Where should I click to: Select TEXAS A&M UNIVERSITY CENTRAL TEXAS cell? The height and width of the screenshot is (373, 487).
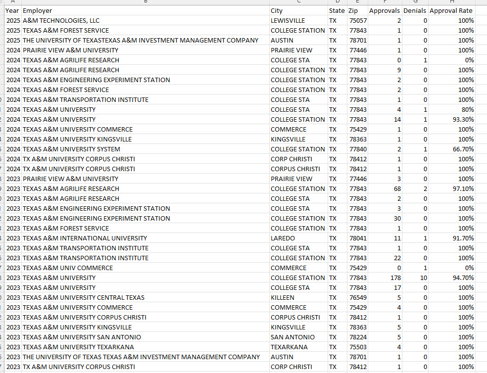click(84, 297)
